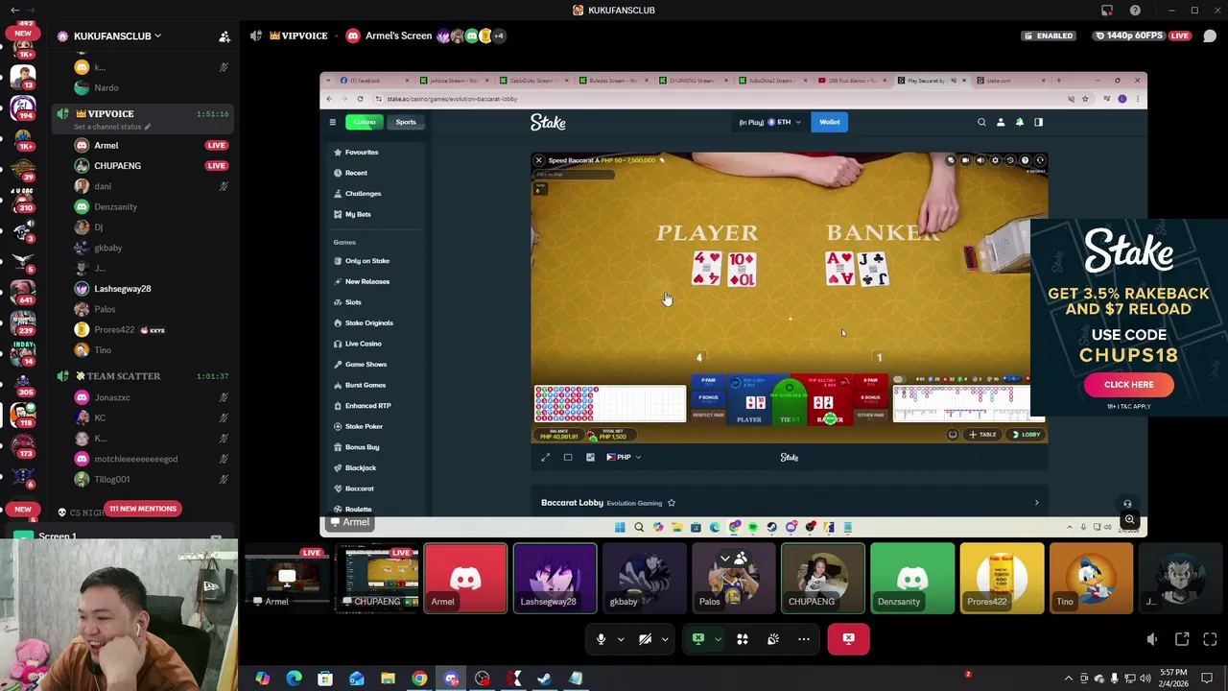
Task: Open Live Casino in Stake sidebar
Action: tap(363, 344)
